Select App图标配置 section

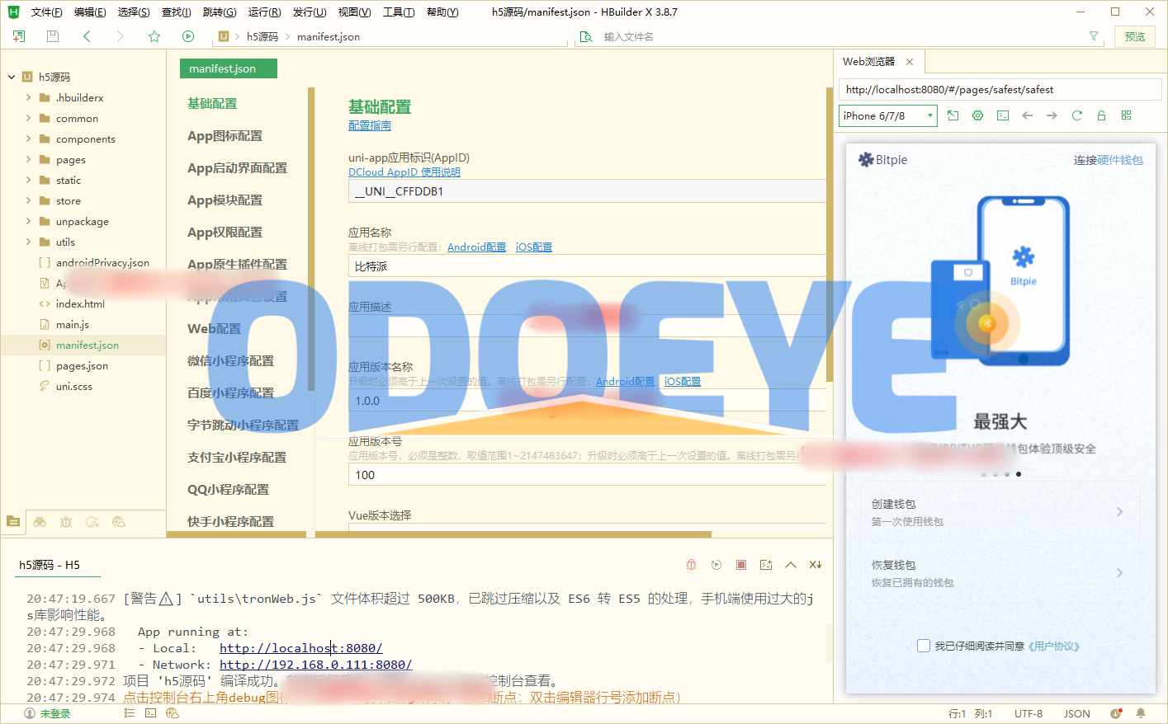(x=225, y=135)
